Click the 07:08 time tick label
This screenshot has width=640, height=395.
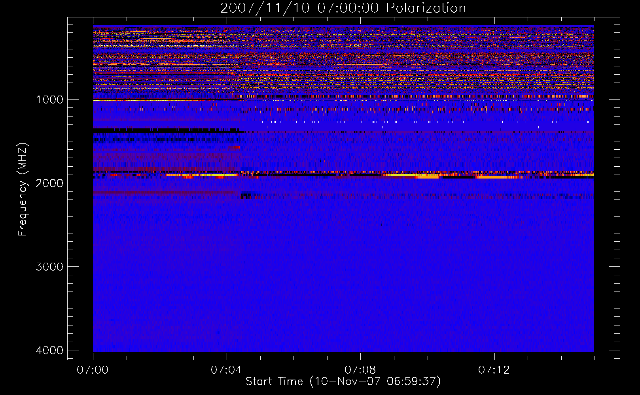coord(360,370)
